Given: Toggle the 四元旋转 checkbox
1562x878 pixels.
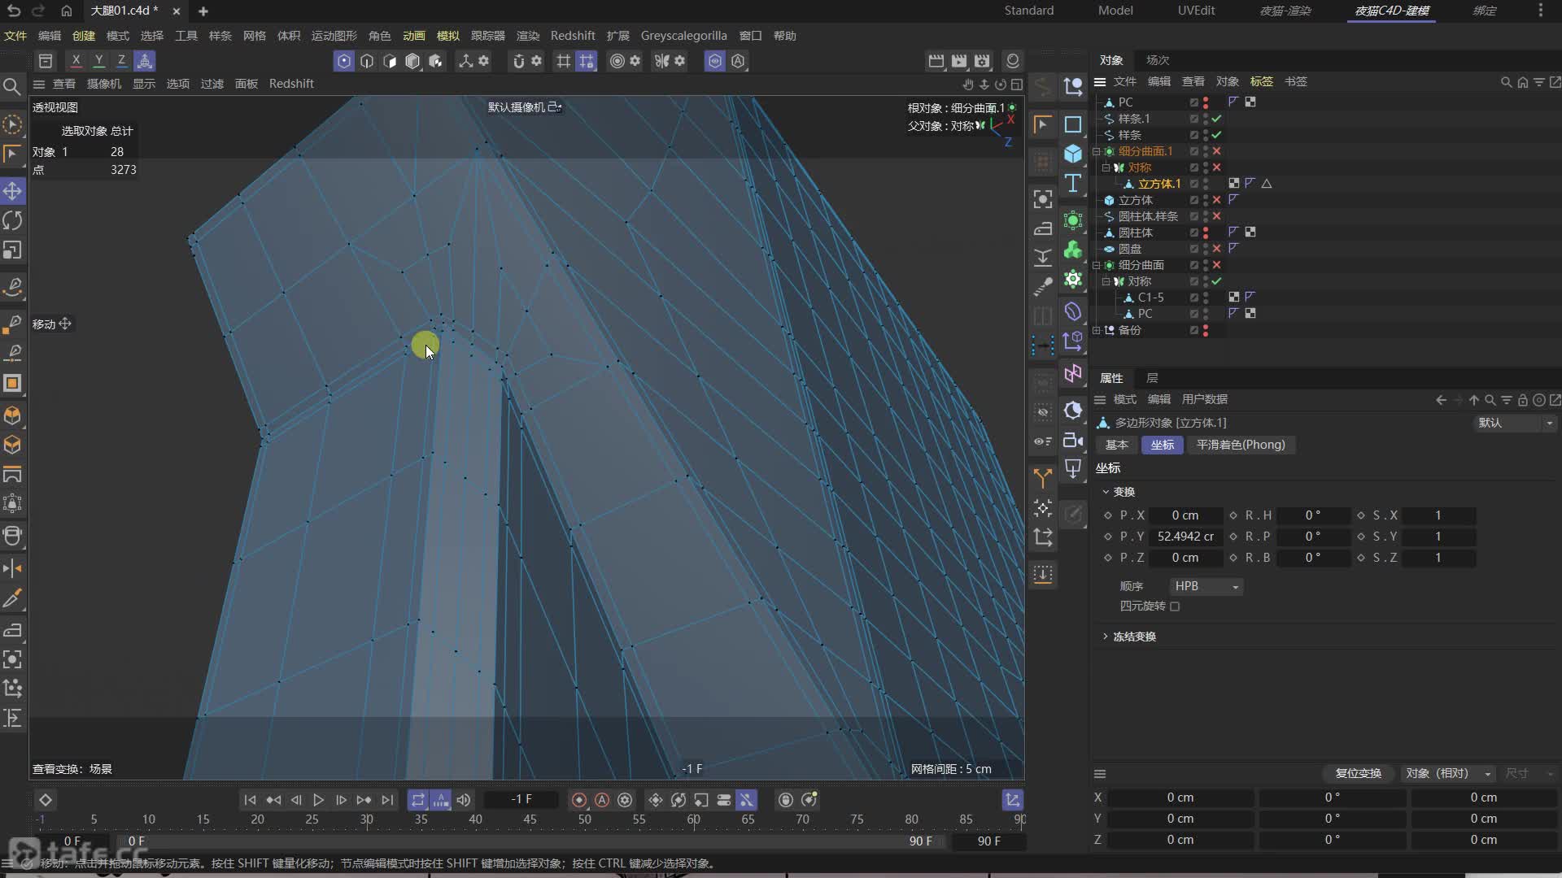Looking at the screenshot, I should [x=1175, y=606].
